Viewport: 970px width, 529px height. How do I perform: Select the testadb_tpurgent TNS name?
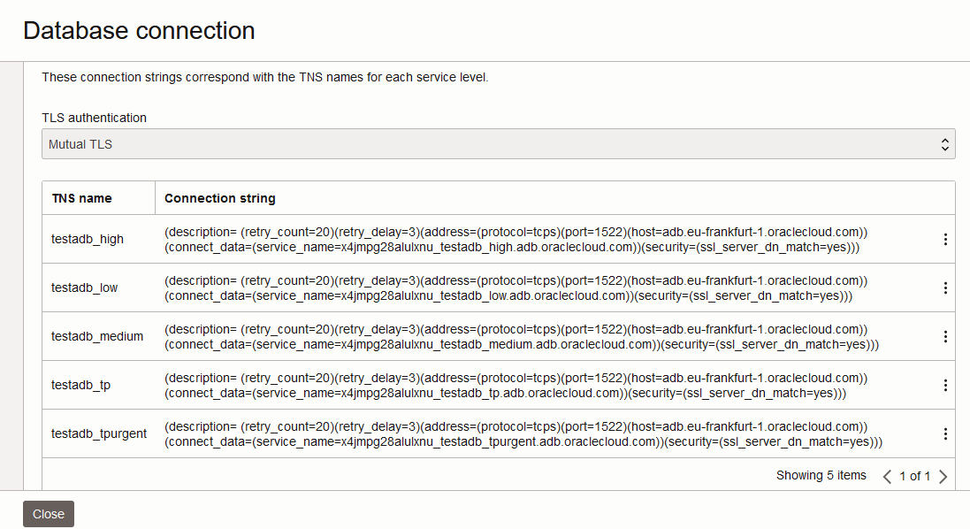[x=99, y=434]
